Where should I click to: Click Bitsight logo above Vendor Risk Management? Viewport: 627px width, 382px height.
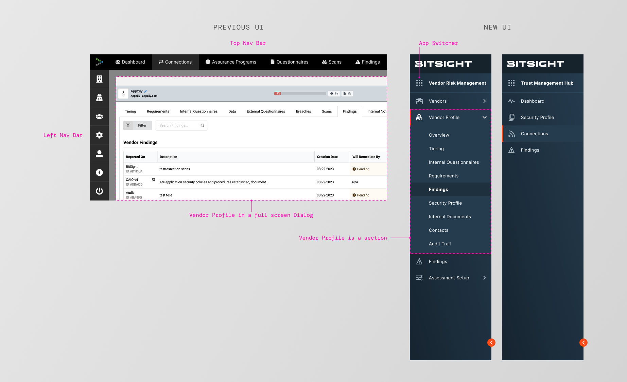pos(443,64)
